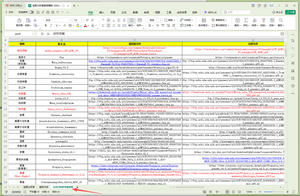Open the Insert (插入) ribbon tab

coord(102,12)
